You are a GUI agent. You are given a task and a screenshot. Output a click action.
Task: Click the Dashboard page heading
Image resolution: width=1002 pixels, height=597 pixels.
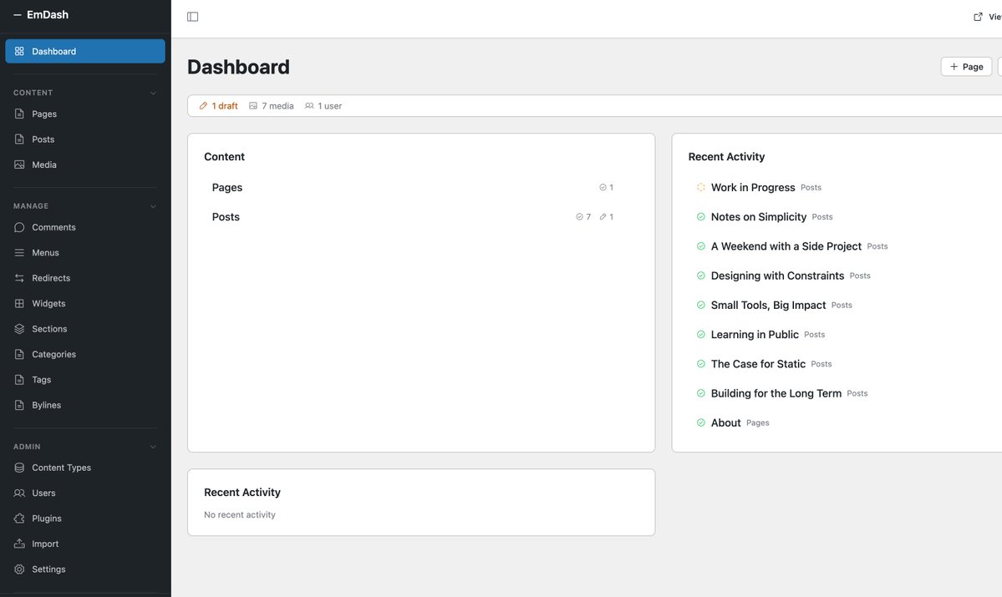click(x=238, y=67)
